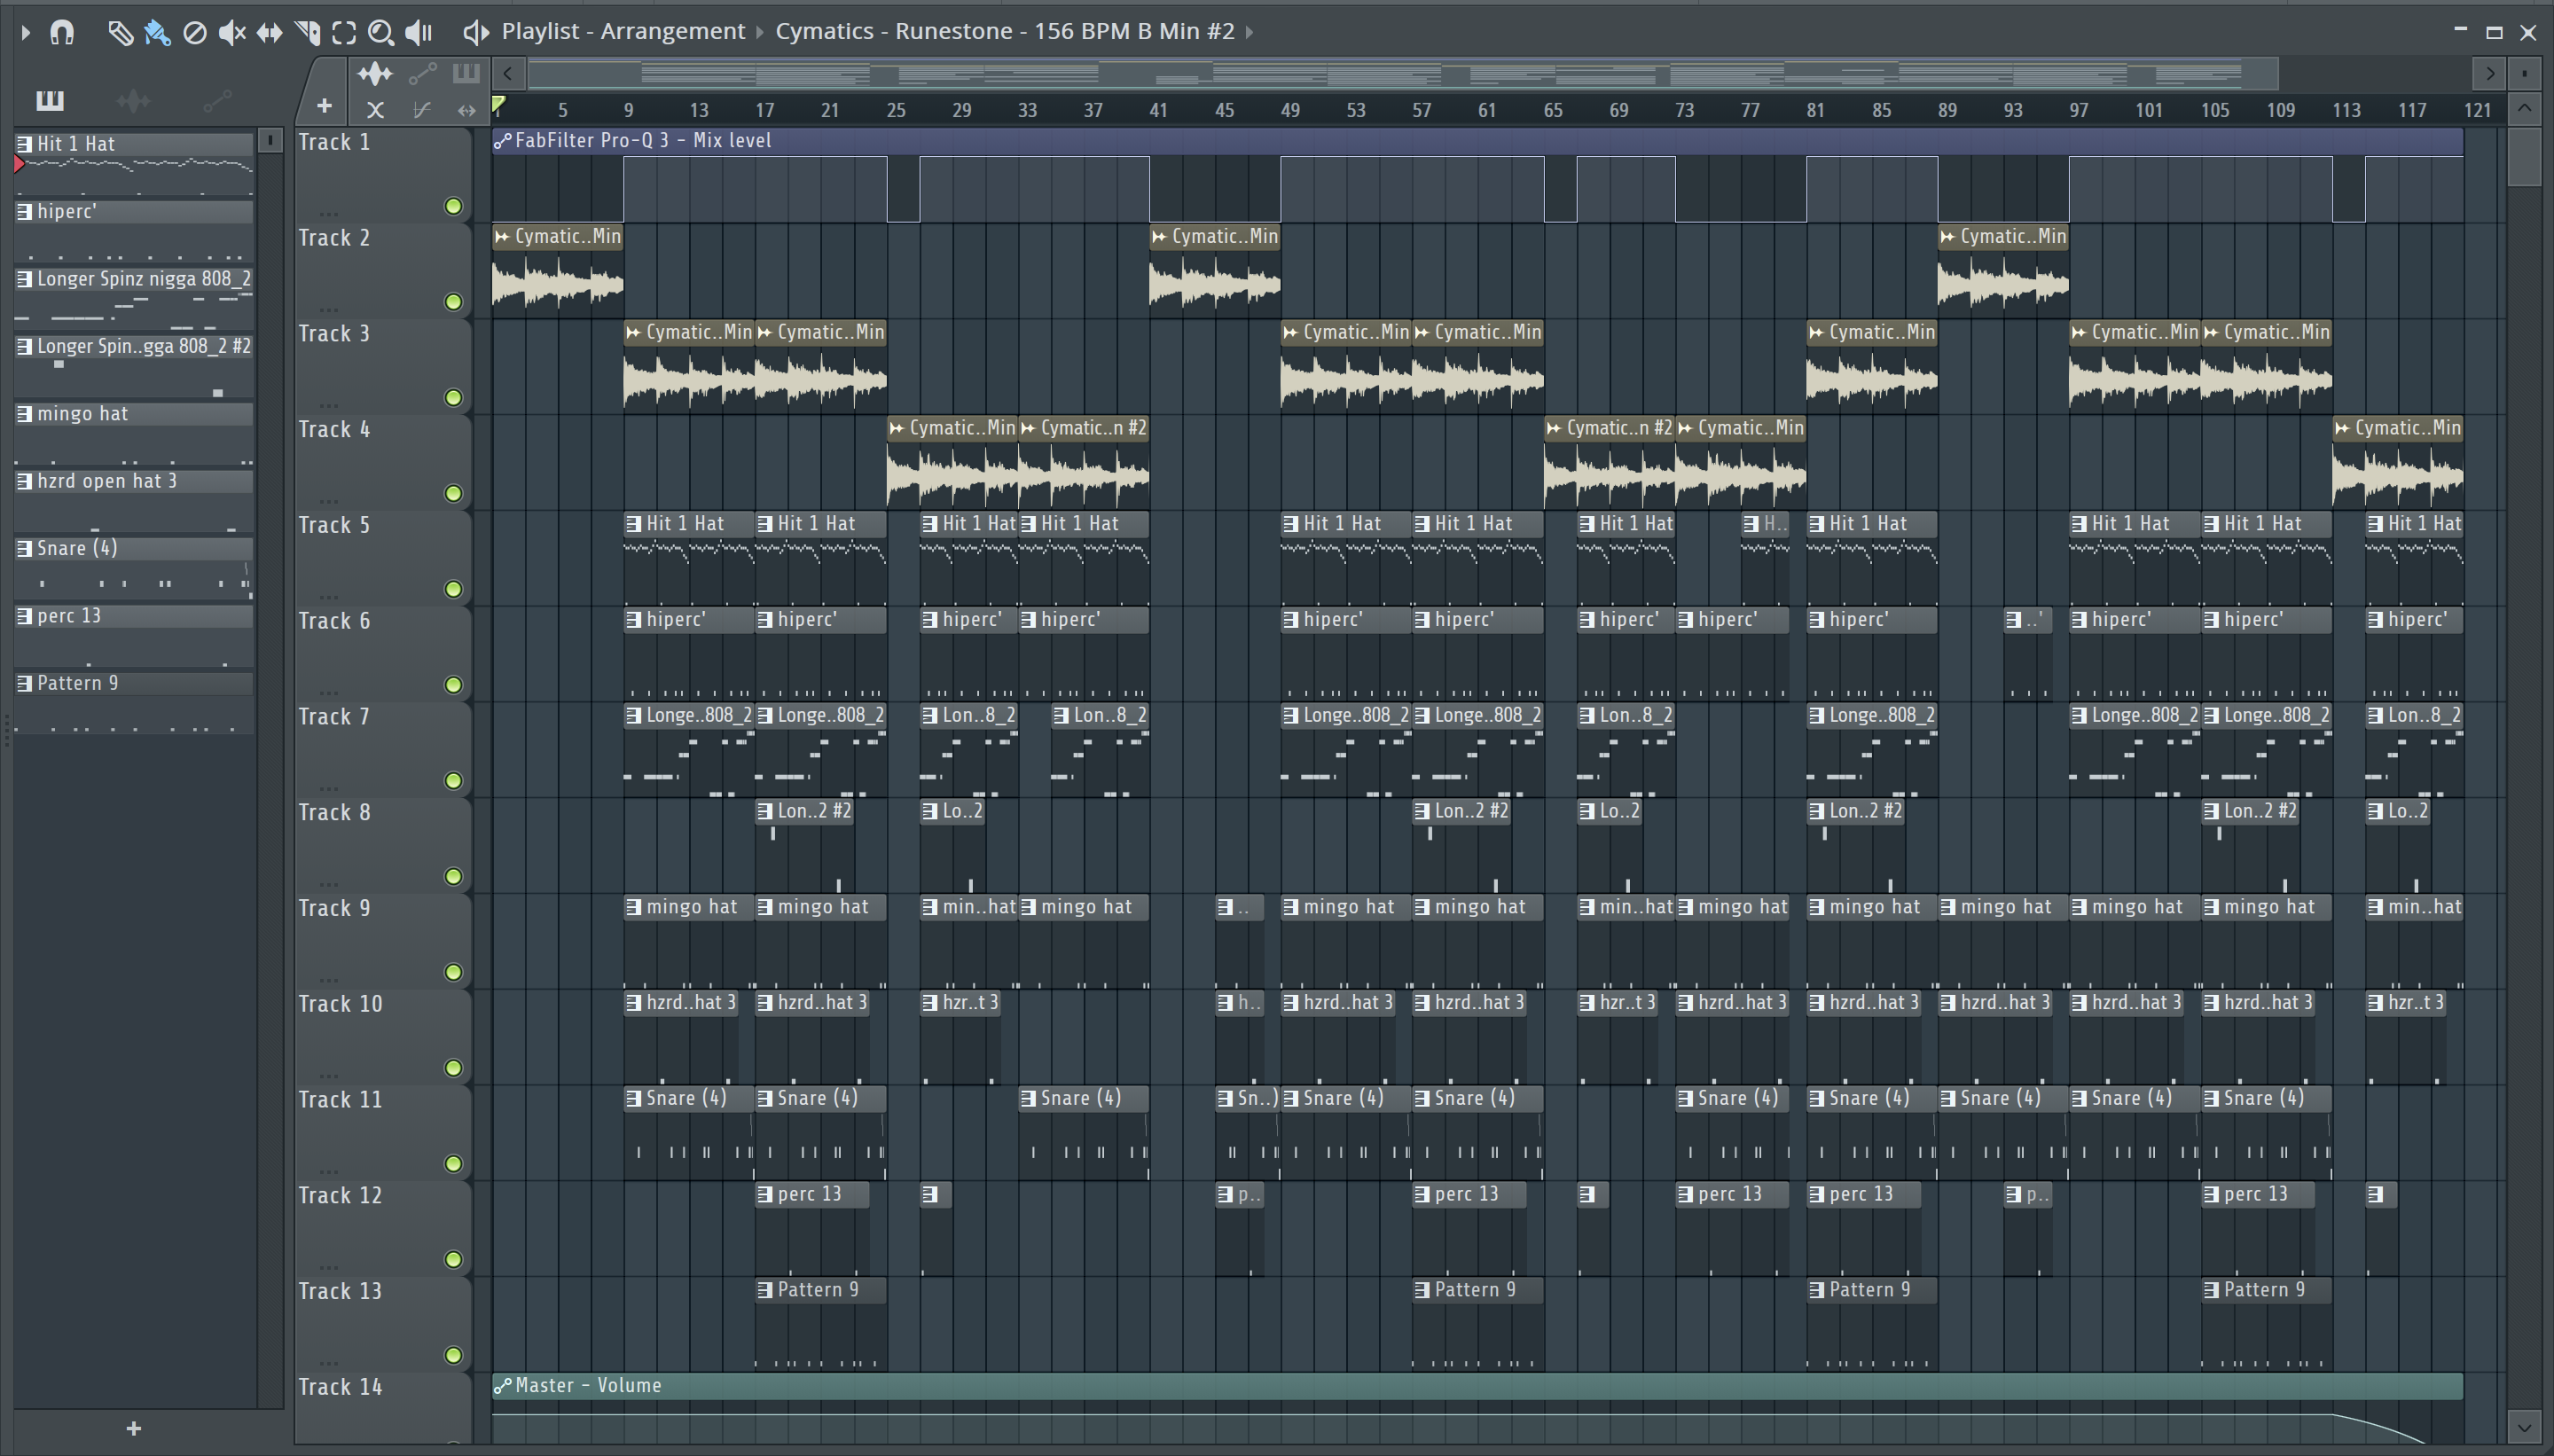This screenshot has height=1456, width=2554.
Task: Open the Arrangement selector arrow
Action: click(x=760, y=32)
